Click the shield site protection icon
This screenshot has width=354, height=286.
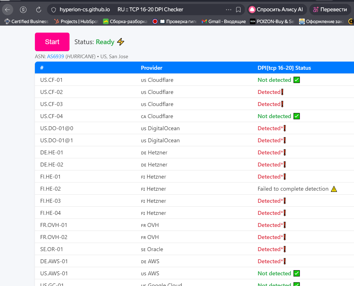coord(53,10)
